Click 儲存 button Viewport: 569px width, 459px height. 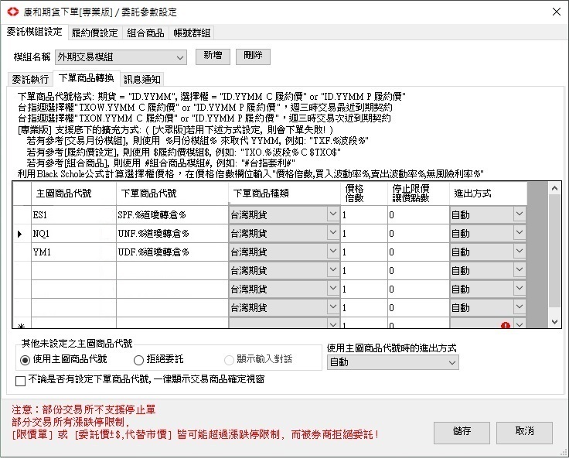[462, 433]
